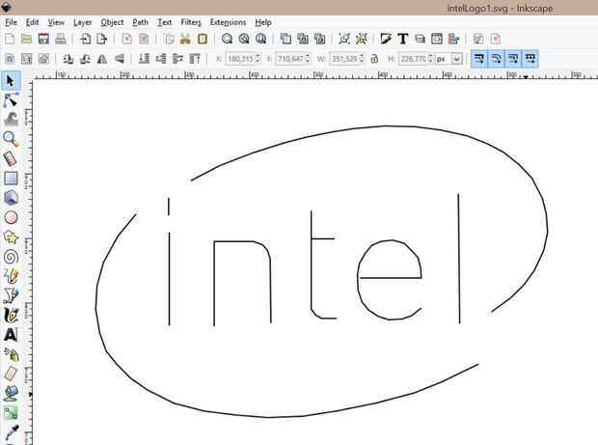Raise selection to top
This screenshot has width=598, height=445.
(195, 59)
